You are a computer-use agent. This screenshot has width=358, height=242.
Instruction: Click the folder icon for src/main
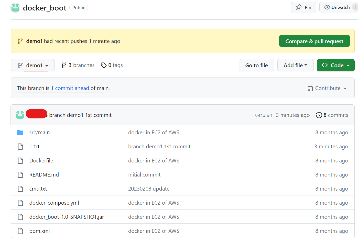pos(20,133)
